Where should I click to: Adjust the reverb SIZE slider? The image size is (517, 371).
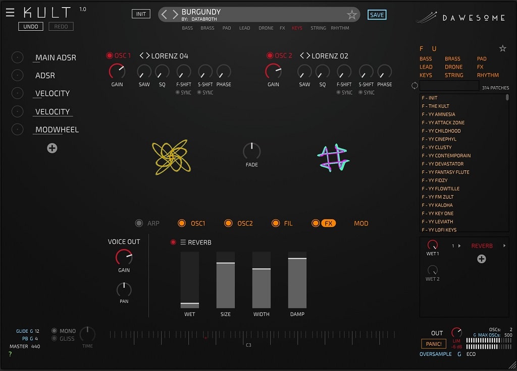tap(226, 280)
